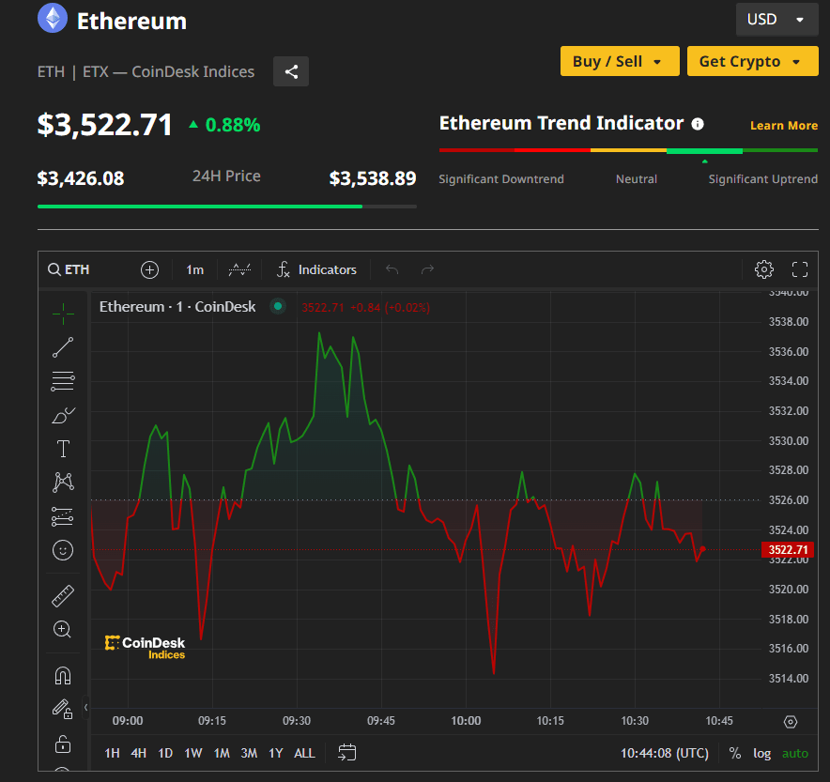The width and height of the screenshot is (830, 782).
Task: Open the Learn More link
Action: [x=784, y=126]
